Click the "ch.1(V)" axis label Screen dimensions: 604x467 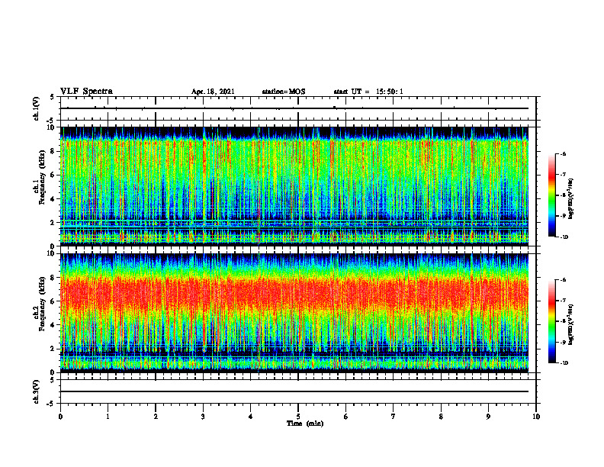coord(36,108)
